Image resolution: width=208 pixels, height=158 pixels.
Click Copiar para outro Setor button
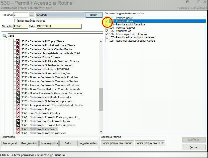pos(150,143)
